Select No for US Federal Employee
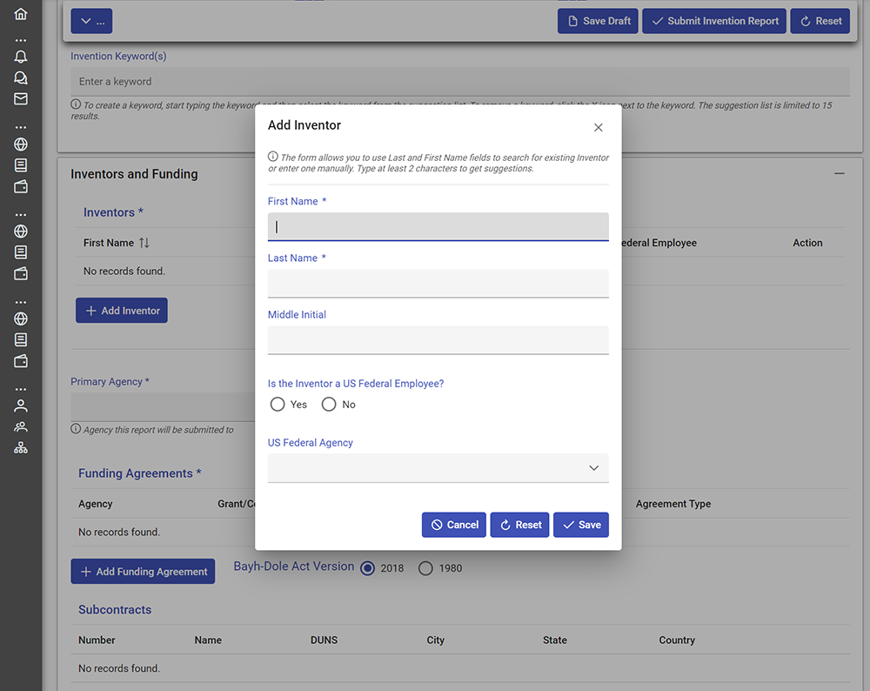Screen dimensions: 870x691 (x=329, y=405)
